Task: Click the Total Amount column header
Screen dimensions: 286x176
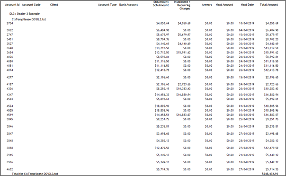Action: (x=268, y=5)
